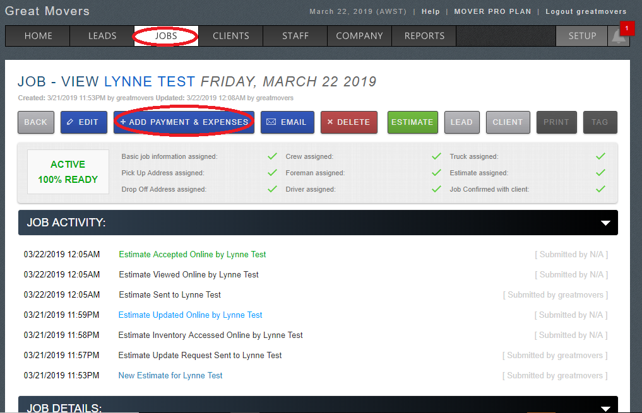Open the Setup page
642x413 pixels.
tap(582, 36)
